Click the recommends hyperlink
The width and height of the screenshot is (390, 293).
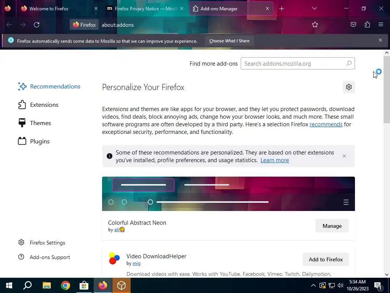coord(326,124)
